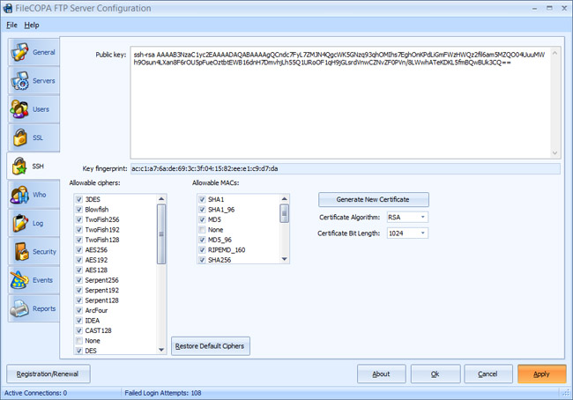The image size is (573, 400).
Task: Toggle the TwoFish128 cipher checkbox
Action: coord(79,240)
